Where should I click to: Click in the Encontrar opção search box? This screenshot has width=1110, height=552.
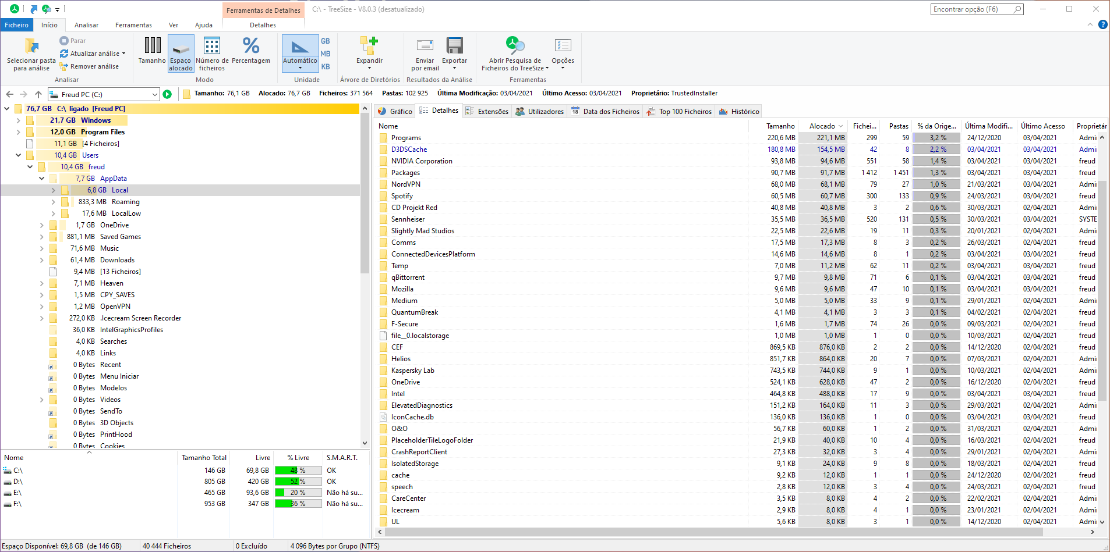977,9
